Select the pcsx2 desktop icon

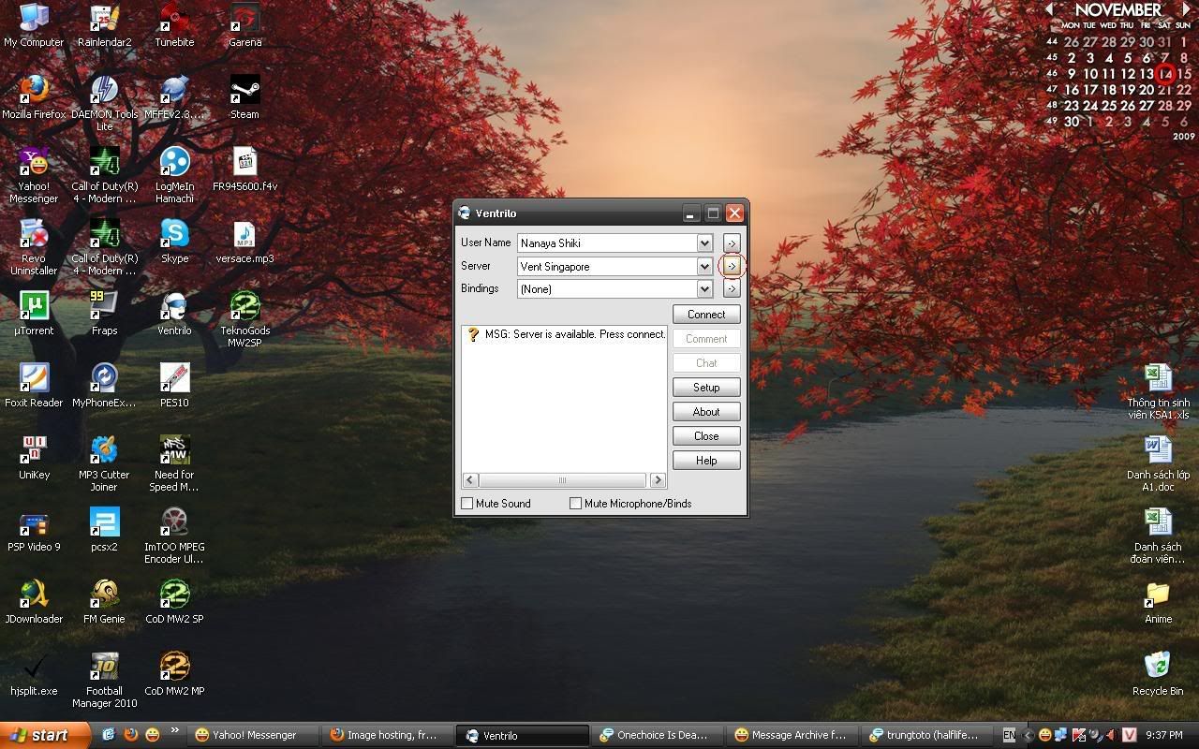(x=104, y=530)
